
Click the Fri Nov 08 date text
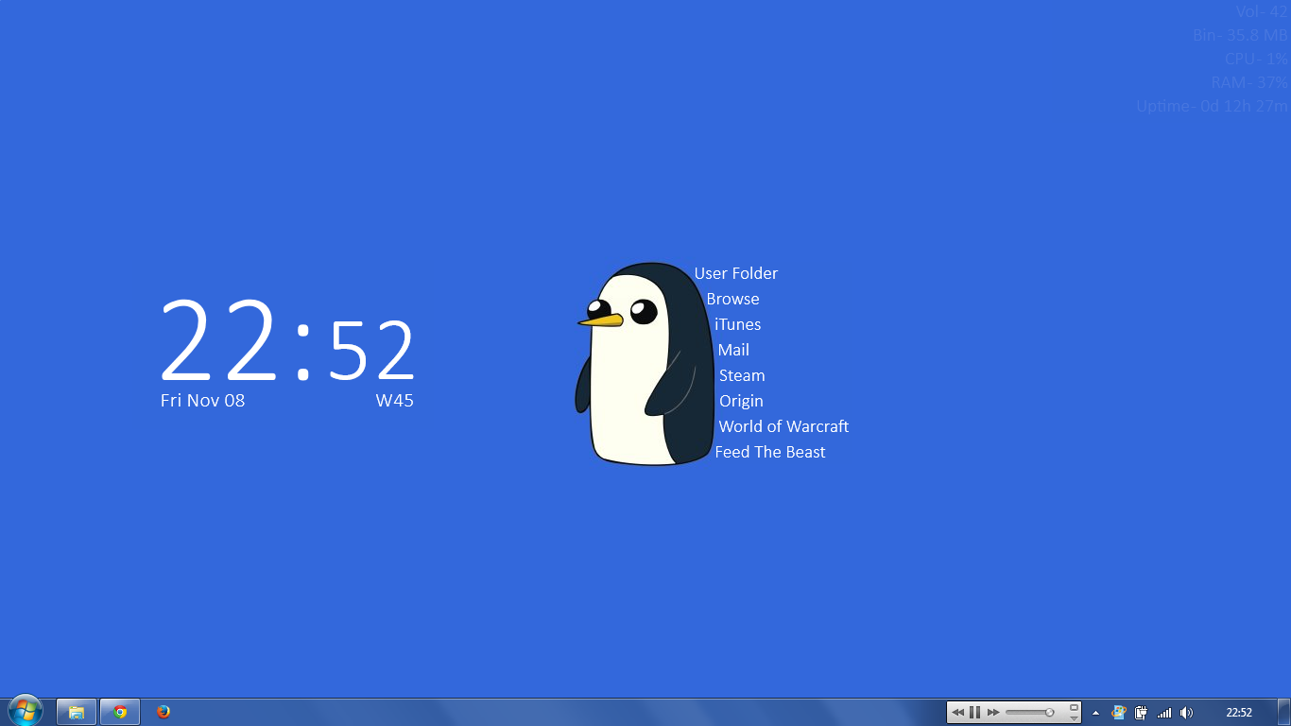[x=202, y=400]
